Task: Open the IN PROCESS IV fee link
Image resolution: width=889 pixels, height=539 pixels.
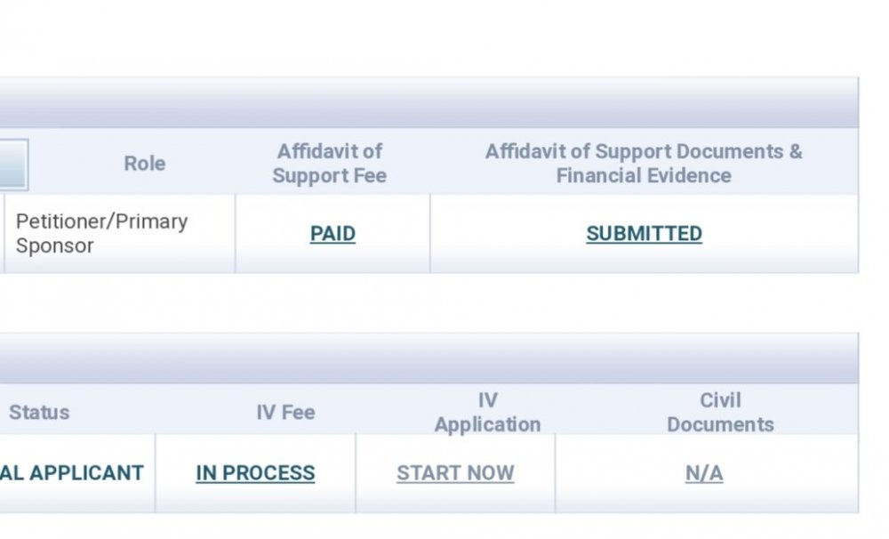Action: 255,473
